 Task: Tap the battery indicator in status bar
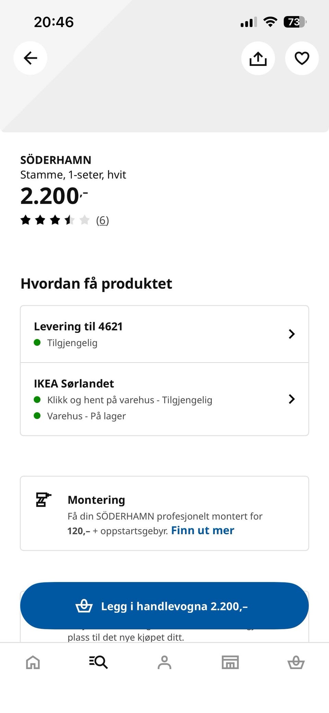pos(295,22)
